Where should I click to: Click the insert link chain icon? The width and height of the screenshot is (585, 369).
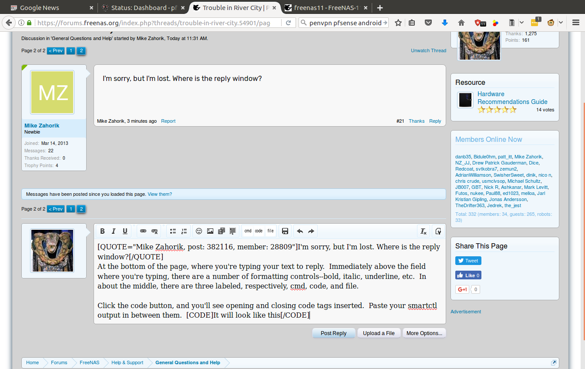pyautogui.click(x=143, y=231)
